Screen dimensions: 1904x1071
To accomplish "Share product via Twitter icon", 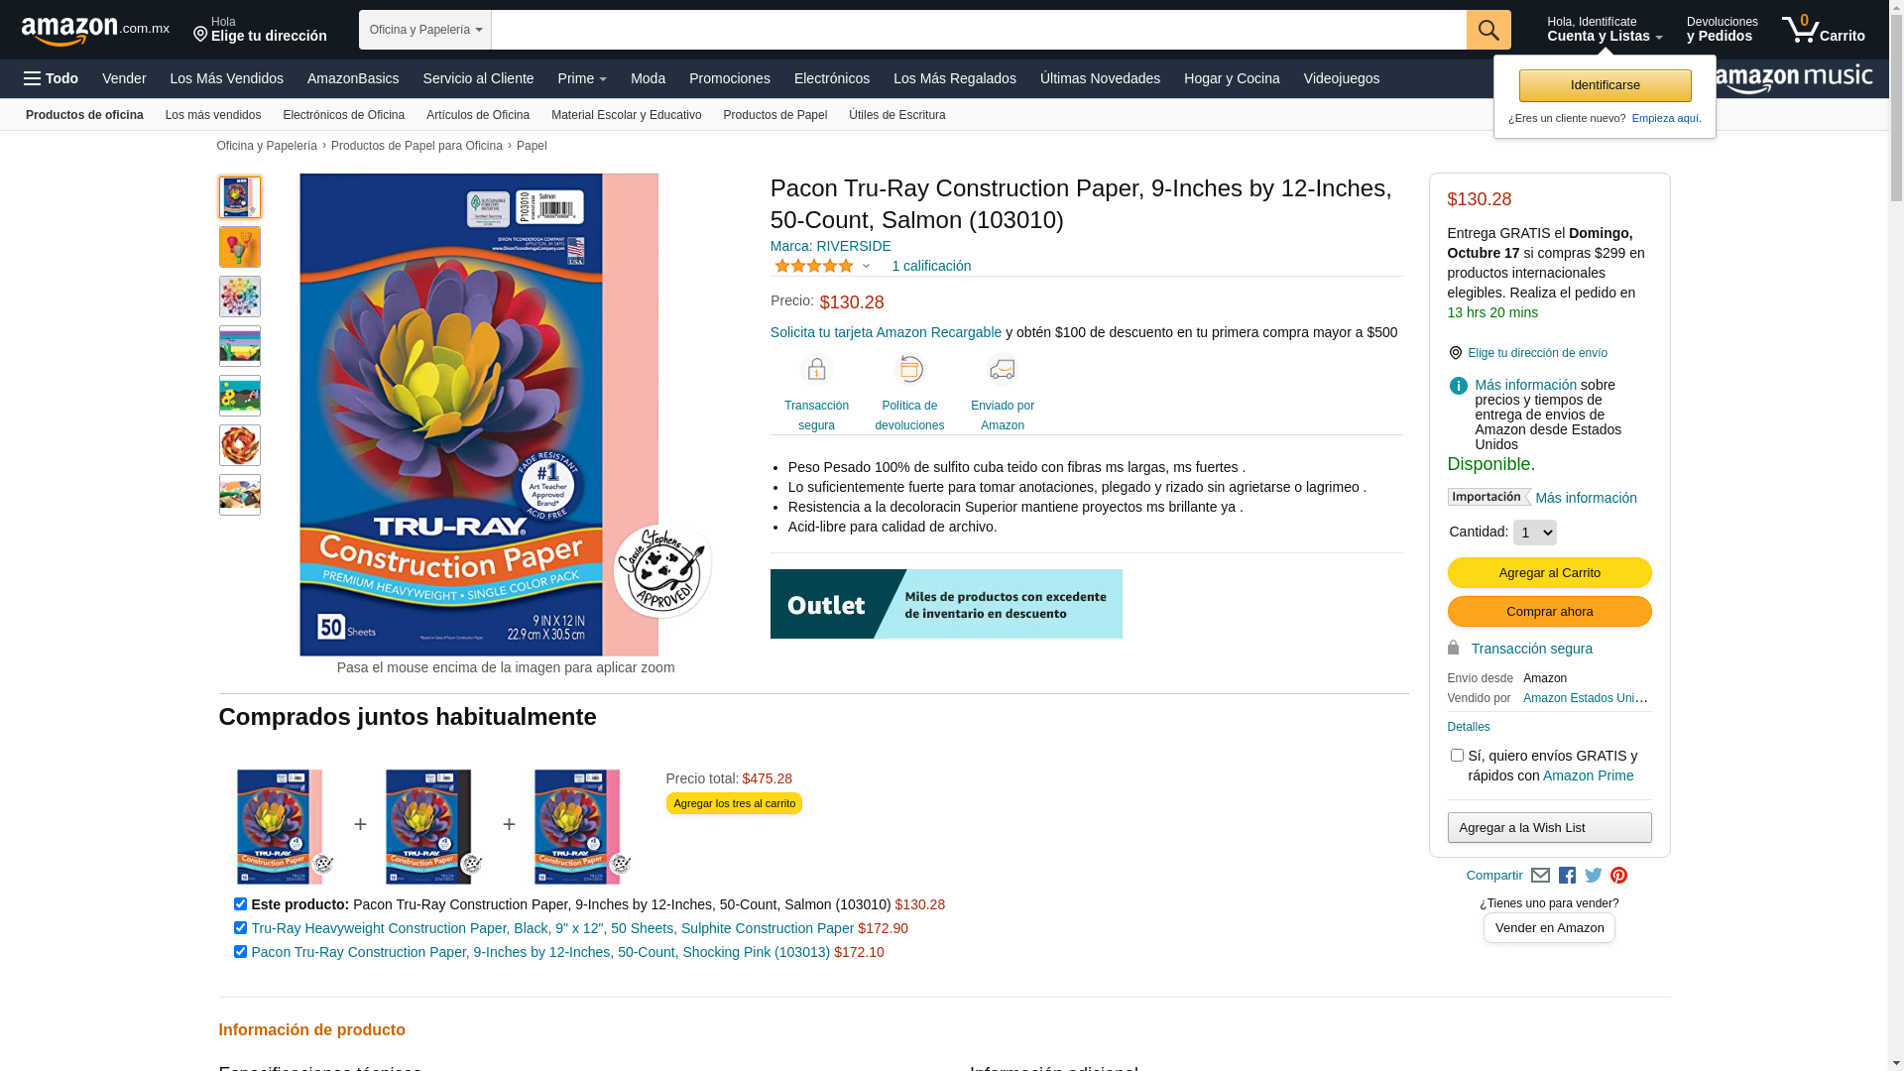I will [x=1594, y=876].
